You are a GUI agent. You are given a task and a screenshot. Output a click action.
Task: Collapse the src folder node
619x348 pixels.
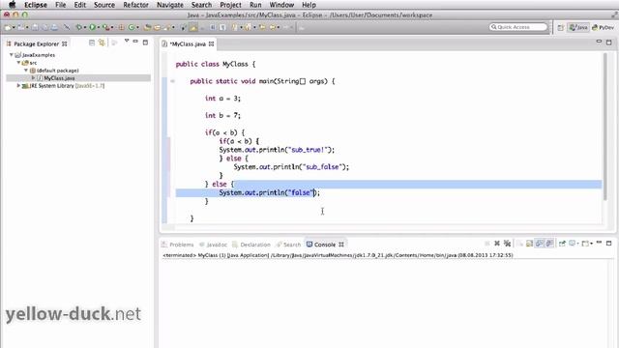click(x=18, y=62)
